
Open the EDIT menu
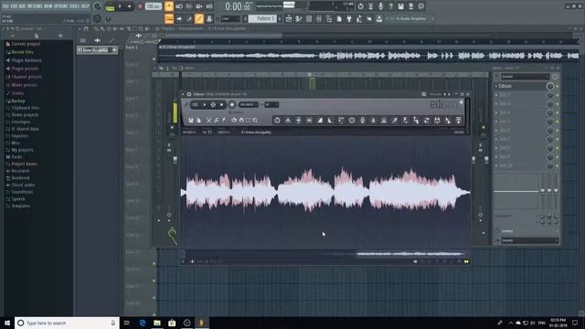[x=15, y=6]
